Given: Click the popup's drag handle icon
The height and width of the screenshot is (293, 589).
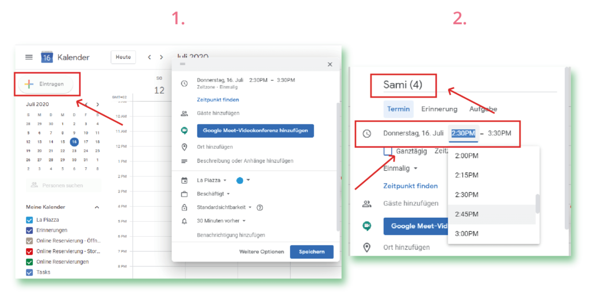Looking at the screenshot, I should (x=182, y=64).
